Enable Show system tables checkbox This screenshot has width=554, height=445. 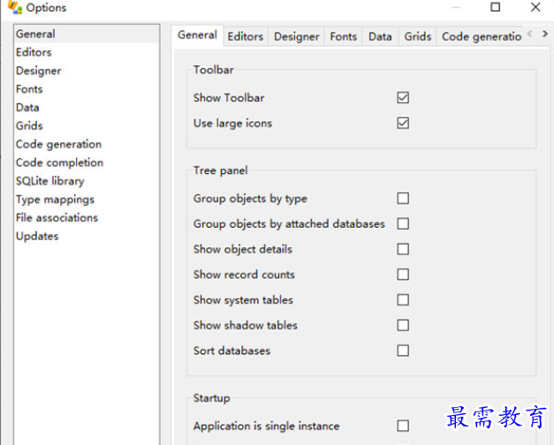coord(403,300)
